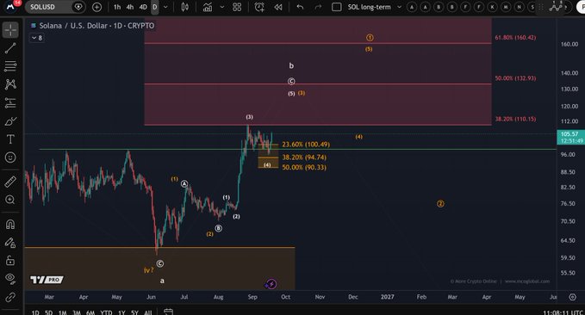Set range to 5D
The height and width of the screenshot is (315, 585).
pyautogui.click(x=48, y=312)
